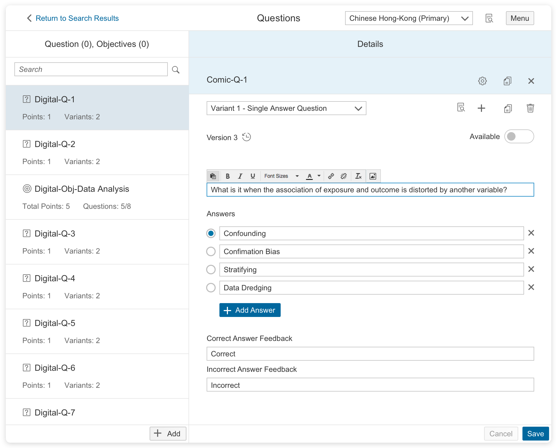Click the insert link icon
The width and height of the screenshot is (556, 448).
(331, 176)
